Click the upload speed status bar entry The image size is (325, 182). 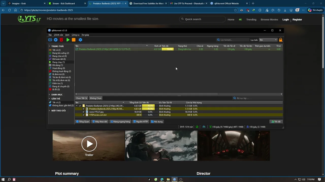(256, 127)
